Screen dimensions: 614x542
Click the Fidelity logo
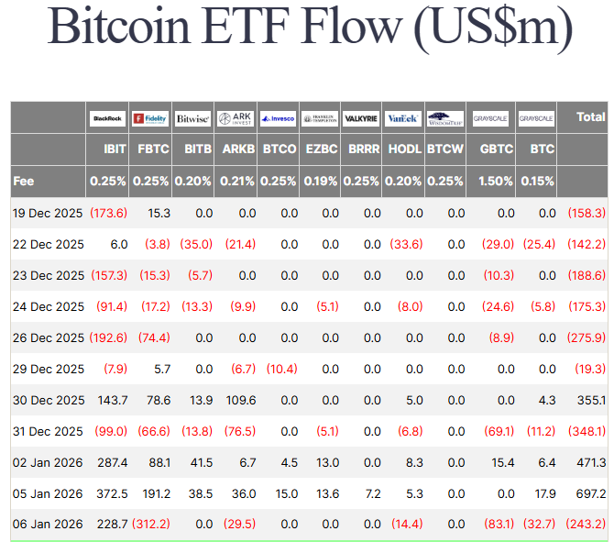tap(149, 118)
